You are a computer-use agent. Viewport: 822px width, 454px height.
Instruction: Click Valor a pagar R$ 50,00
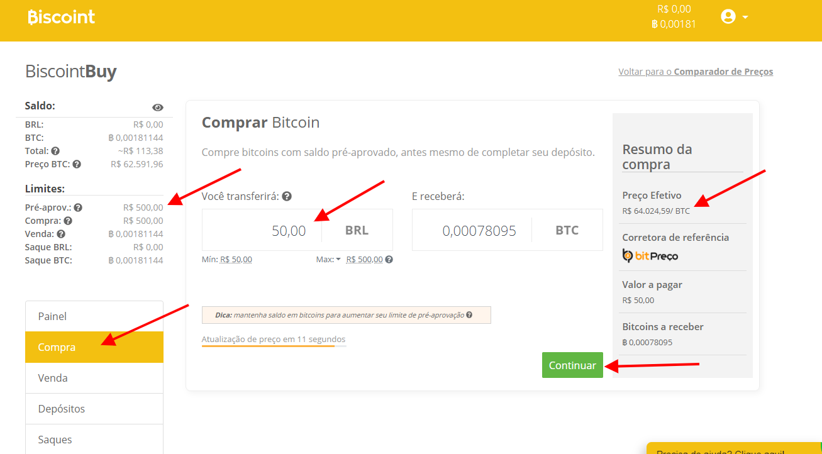point(638,300)
